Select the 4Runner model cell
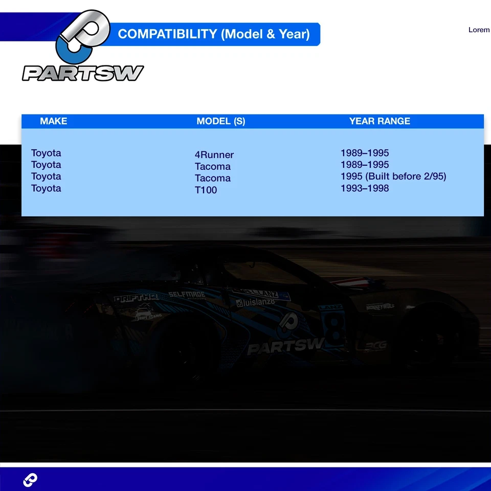The height and width of the screenshot is (491, 491). pos(214,154)
